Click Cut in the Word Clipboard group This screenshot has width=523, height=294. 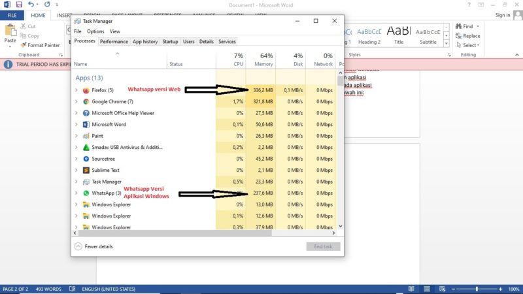click(28, 26)
